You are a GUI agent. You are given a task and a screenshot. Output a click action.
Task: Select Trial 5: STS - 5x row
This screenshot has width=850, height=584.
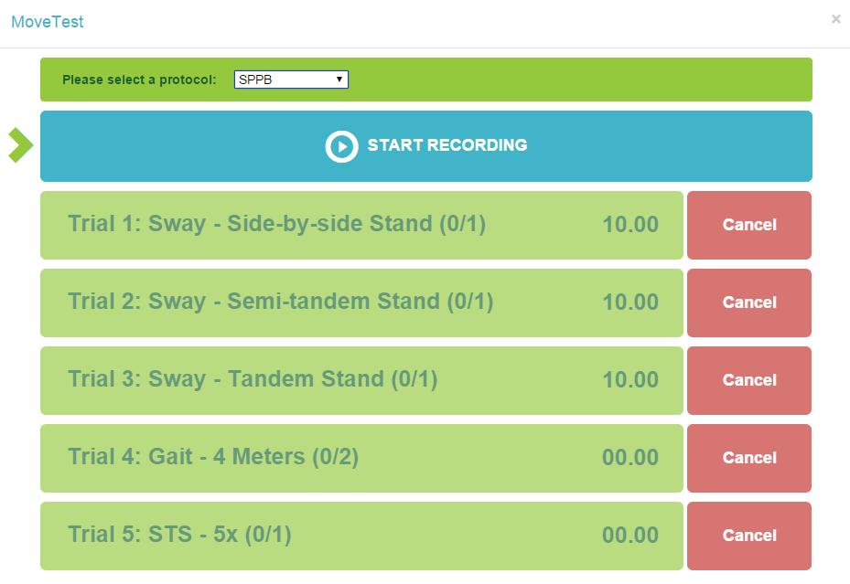click(x=179, y=536)
